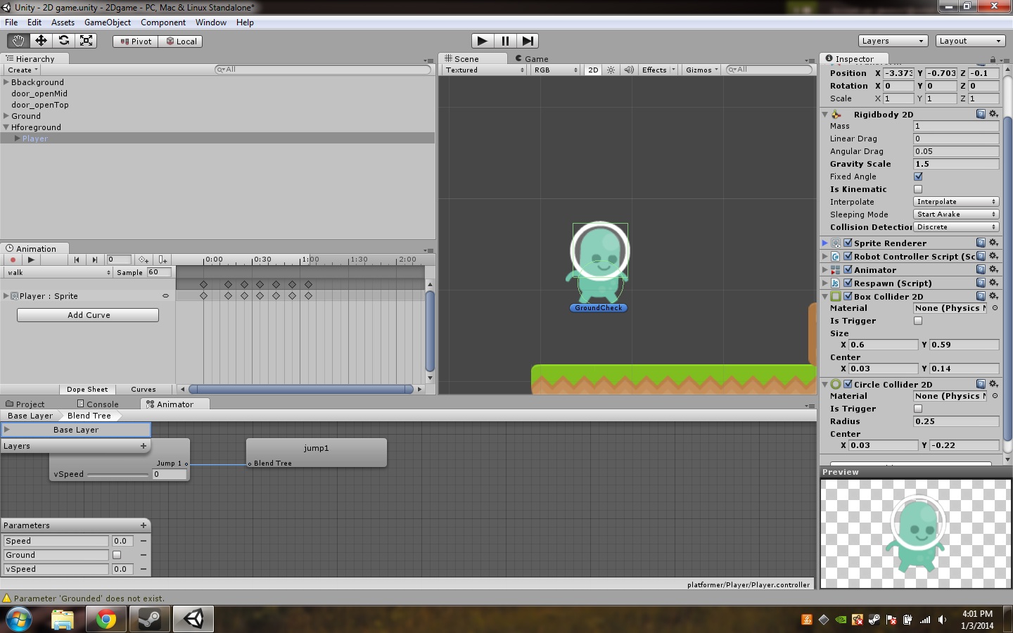Viewport: 1013px width, 633px height.
Task: Open Sprite Renderer gear settings menu
Action: click(993, 243)
